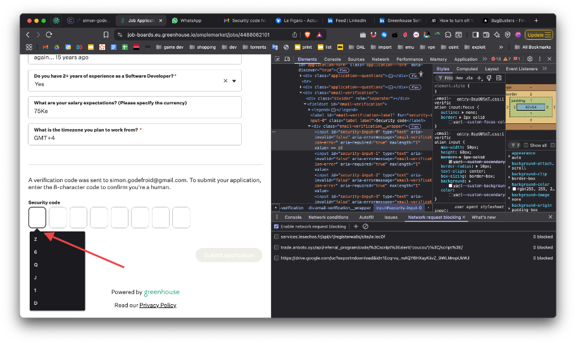This screenshot has height=344, width=576.
Task: Toggle the device toolbar icon in DevTools
Action: (288, 59)
